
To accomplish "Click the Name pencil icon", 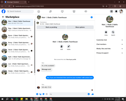I will click(x=69, y=46).
